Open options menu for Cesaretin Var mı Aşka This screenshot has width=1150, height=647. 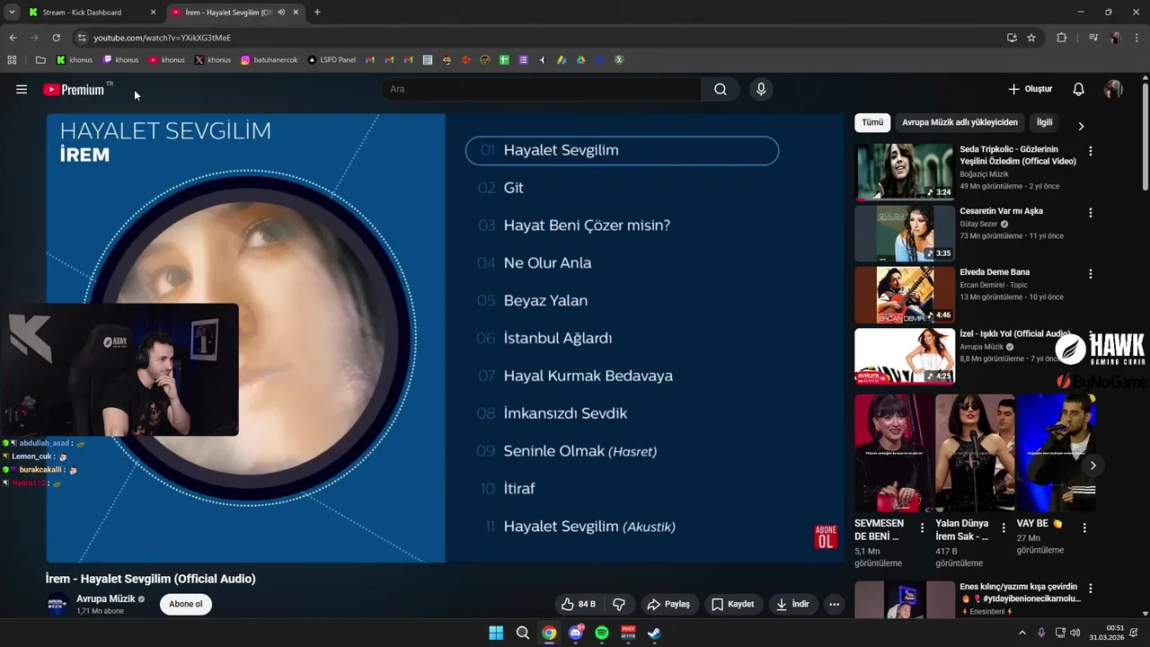pyautogui.click(x=1091, y=213)
